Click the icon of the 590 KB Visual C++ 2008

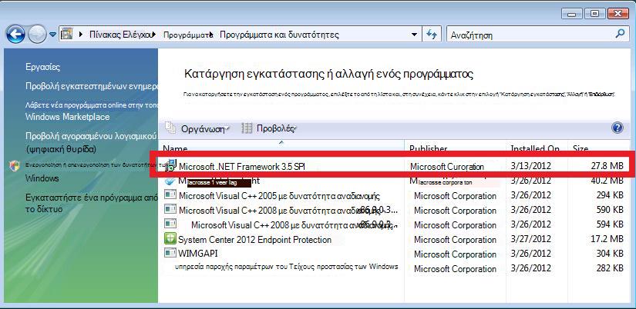169,210
